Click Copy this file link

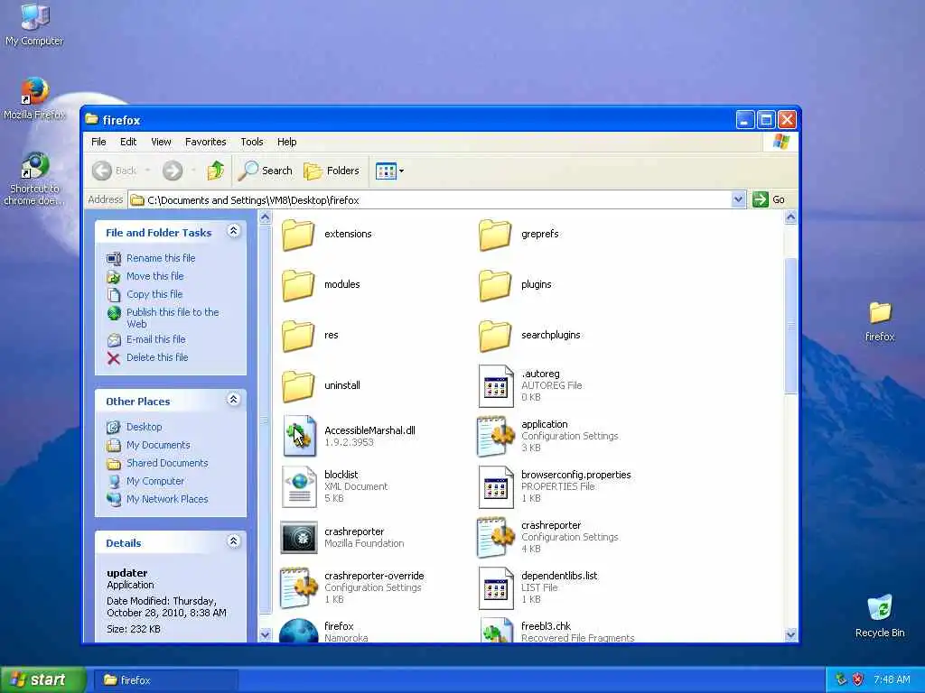click(154, 294)
